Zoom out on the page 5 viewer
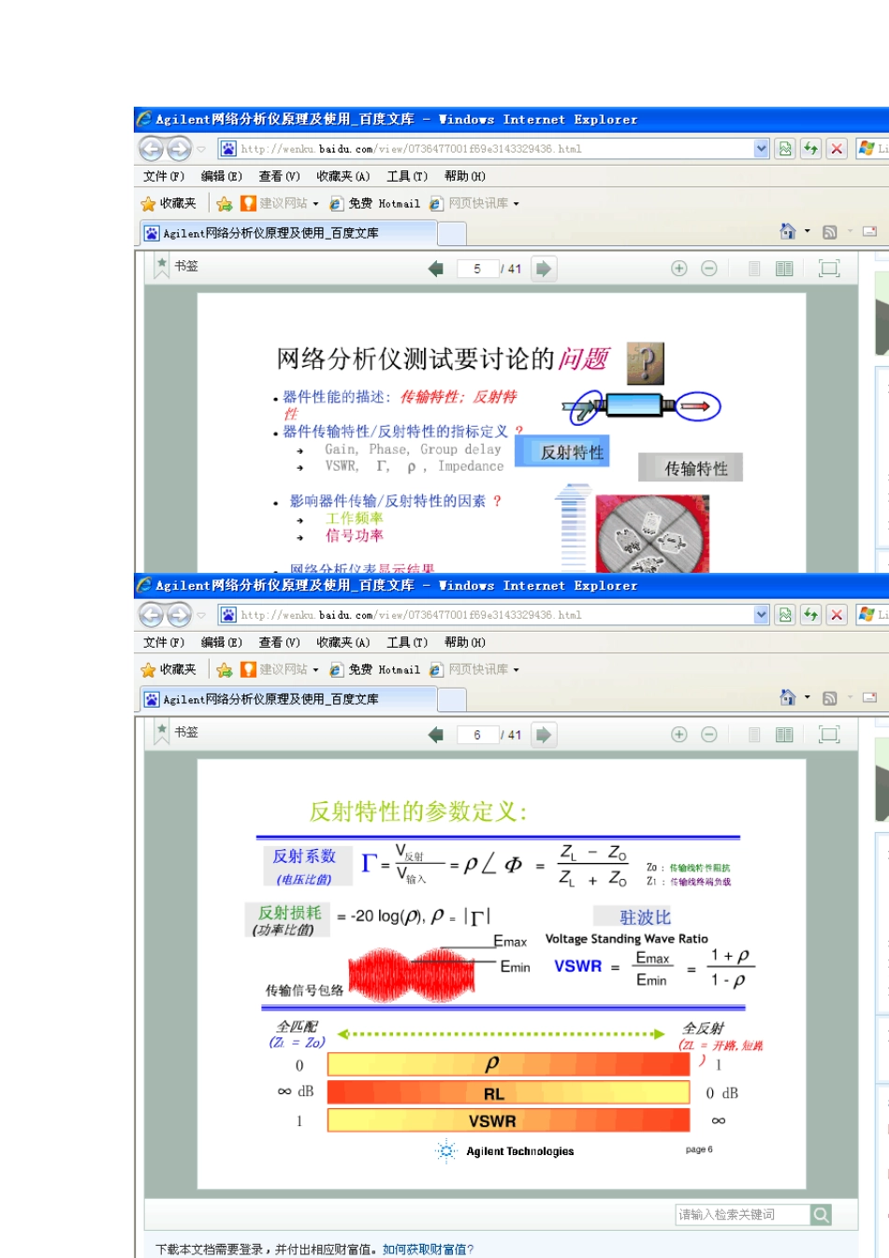 (x=709, y=269)
